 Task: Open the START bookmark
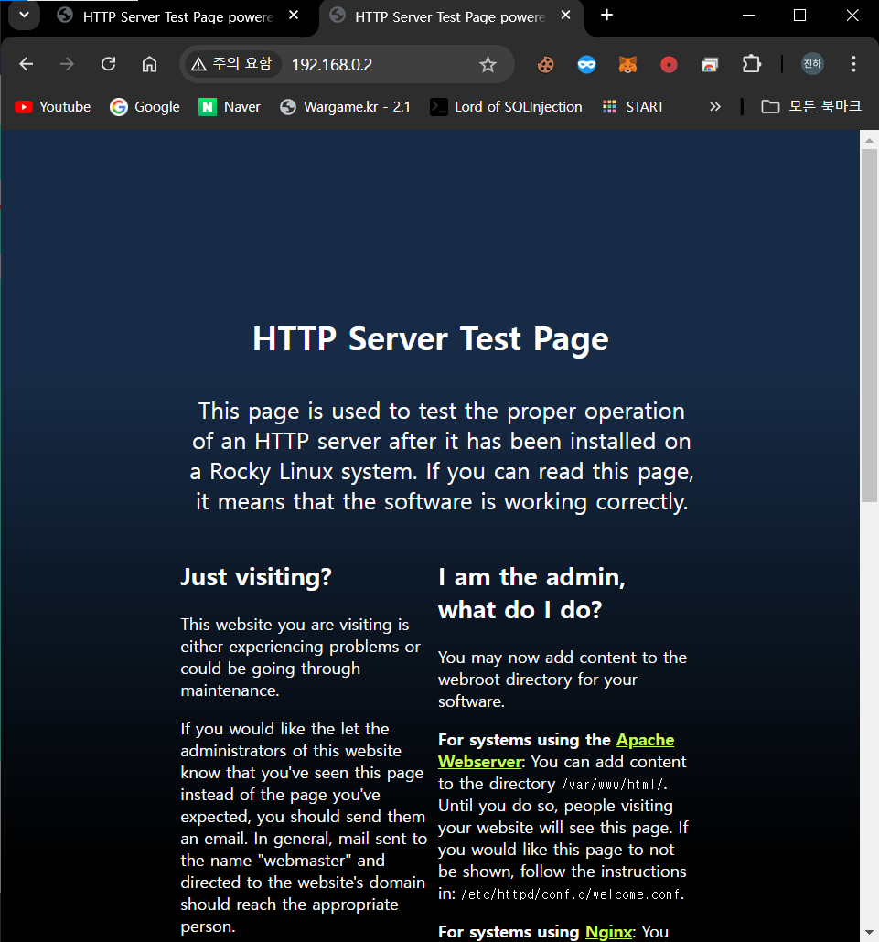[634, 107]
